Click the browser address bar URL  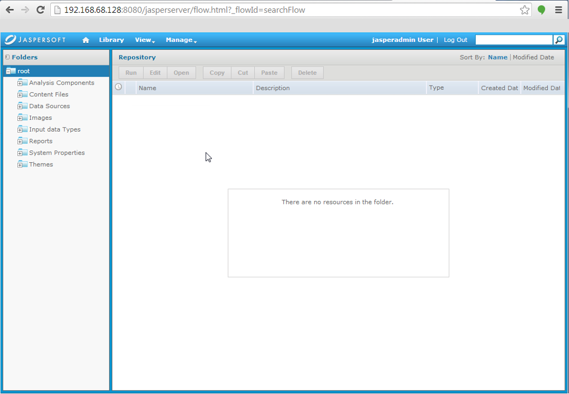click(x=184, y=10)
